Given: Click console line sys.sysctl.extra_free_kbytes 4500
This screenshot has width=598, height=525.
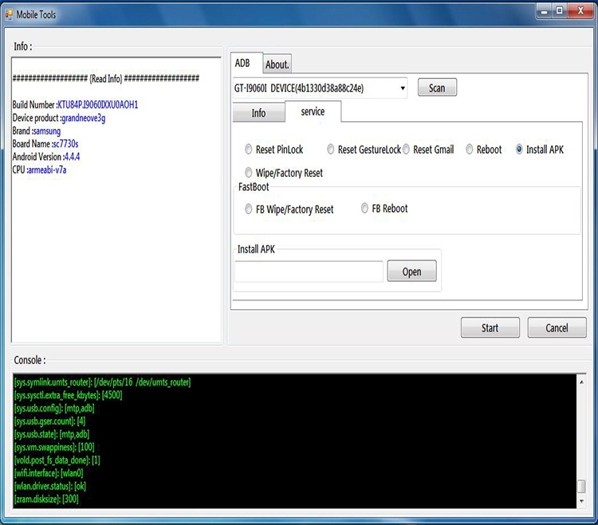Looking at the screenshot, I should pos(69,395).
